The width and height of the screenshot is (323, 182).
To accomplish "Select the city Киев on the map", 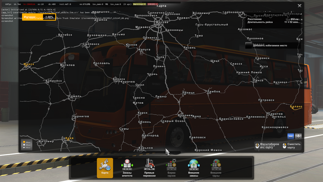I will [69, 138].
